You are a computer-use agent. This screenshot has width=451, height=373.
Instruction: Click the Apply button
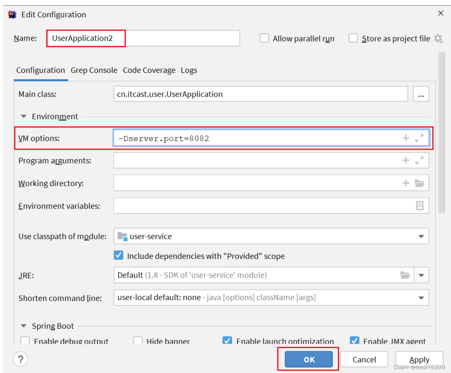419,359
